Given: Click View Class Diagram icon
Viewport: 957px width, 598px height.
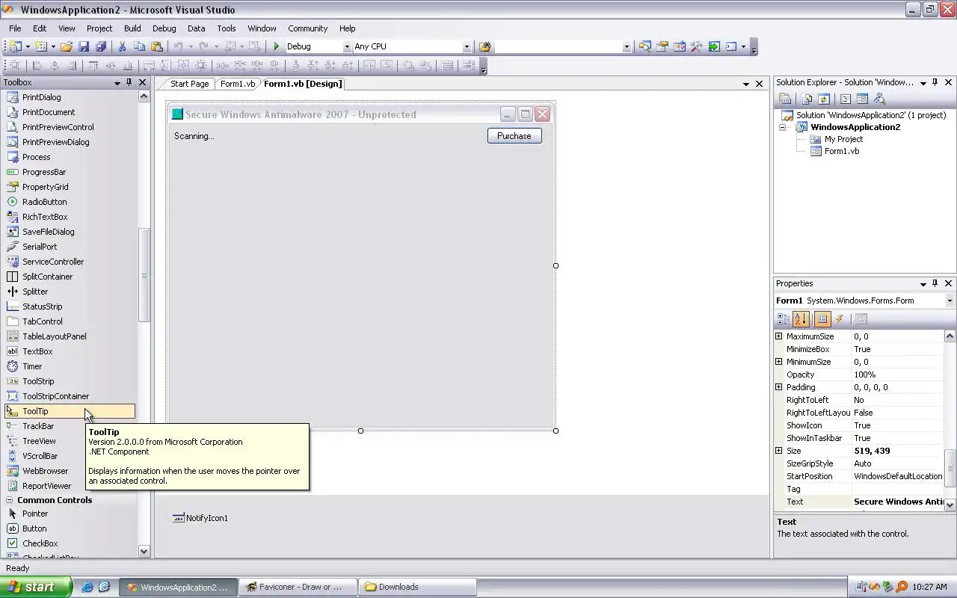Looking at the screenshot, I should (x=879, y=99).
